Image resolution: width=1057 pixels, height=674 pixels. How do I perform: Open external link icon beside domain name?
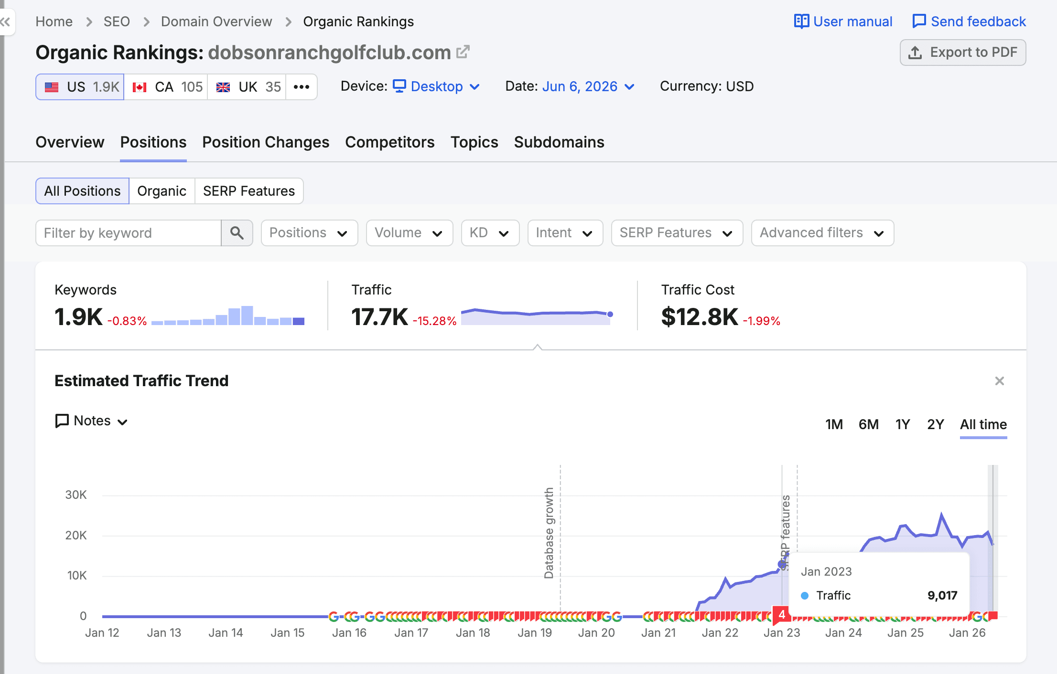coord(463,52)
